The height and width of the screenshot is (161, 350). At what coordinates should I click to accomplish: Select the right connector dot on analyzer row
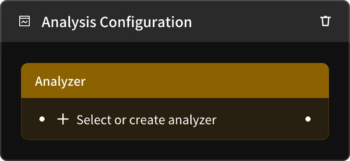[308, 119]
